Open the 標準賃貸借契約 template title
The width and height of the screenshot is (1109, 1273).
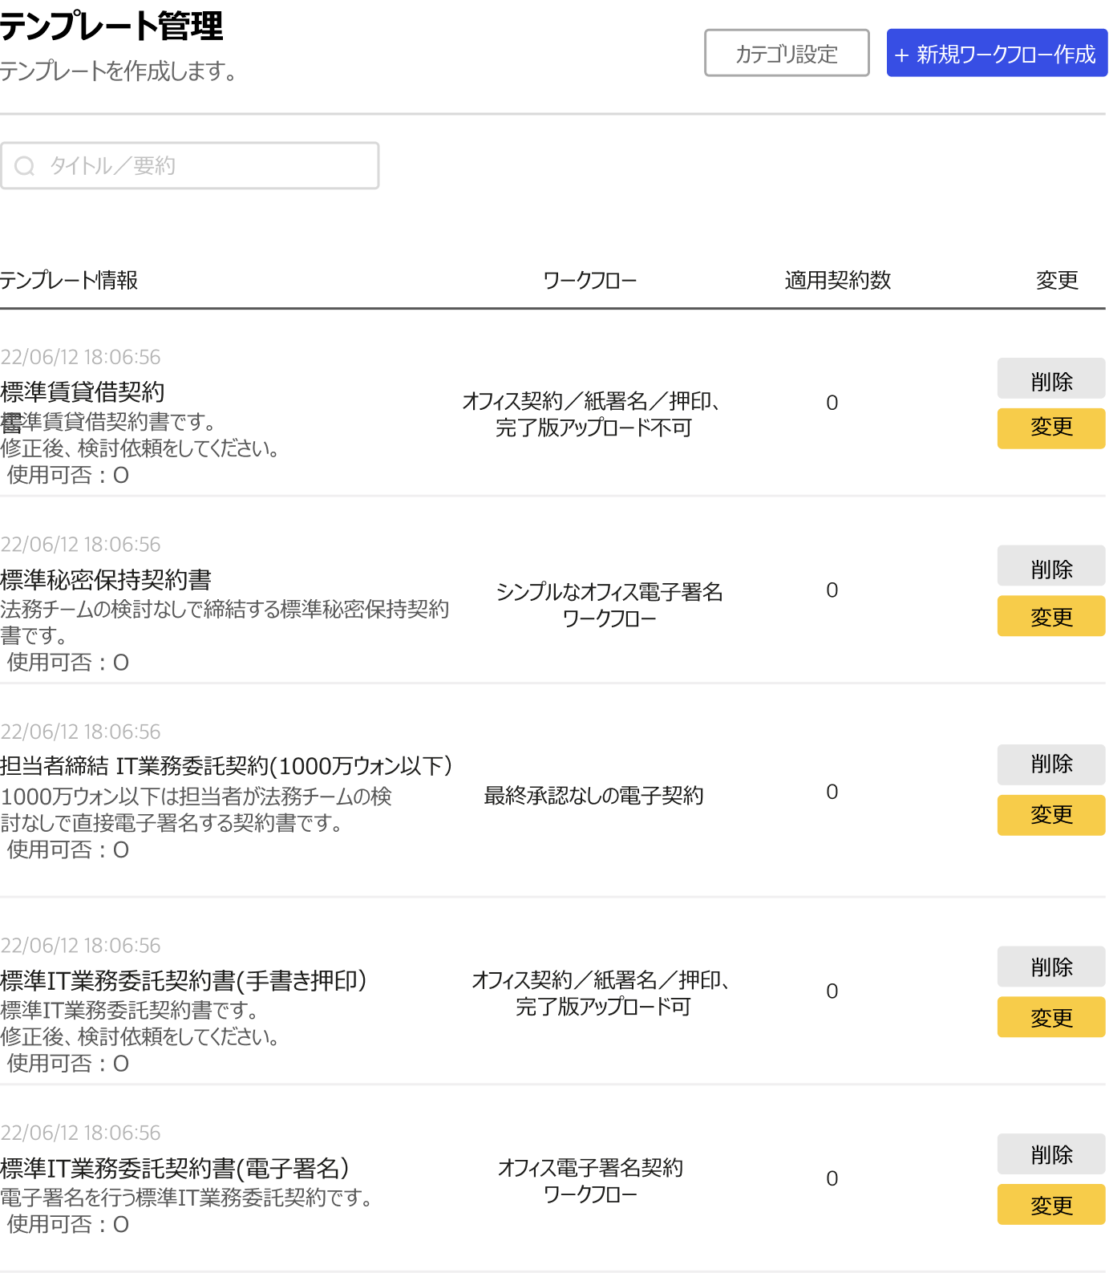click(x=83, y=392)
